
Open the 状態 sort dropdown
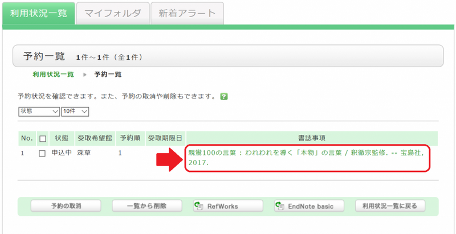39,112
